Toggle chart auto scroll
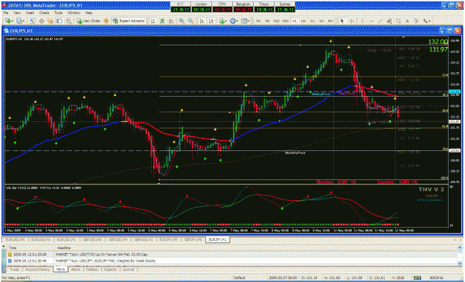465x282 pixels. point(202,21)
